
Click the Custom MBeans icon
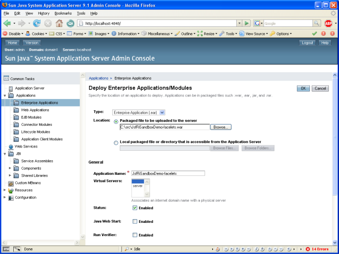(x=11, y=183)
